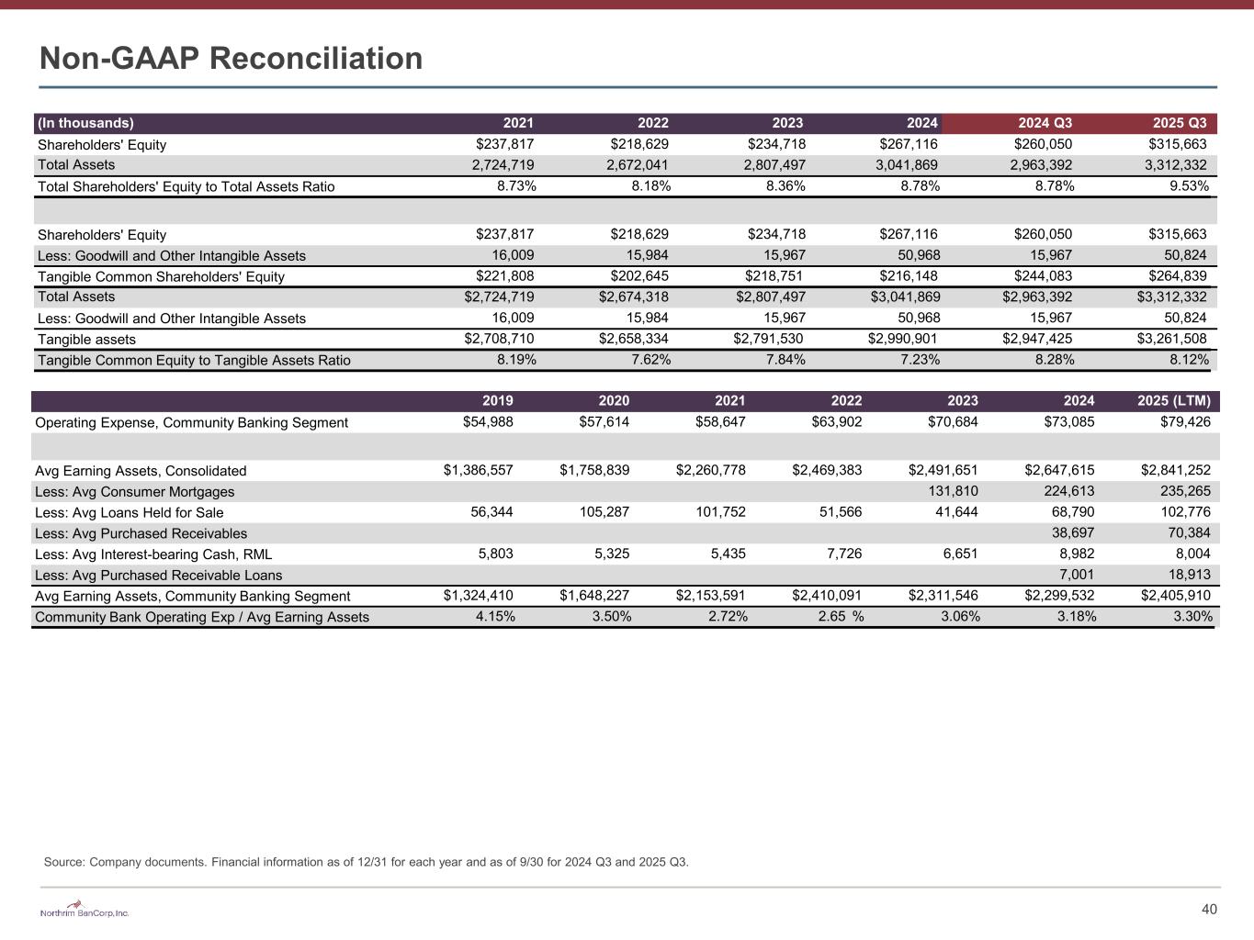Viewport: 1254px width, 940px height.
Task: Click Avg Earning Assets, Consolidated label
Action: [141, 471]
